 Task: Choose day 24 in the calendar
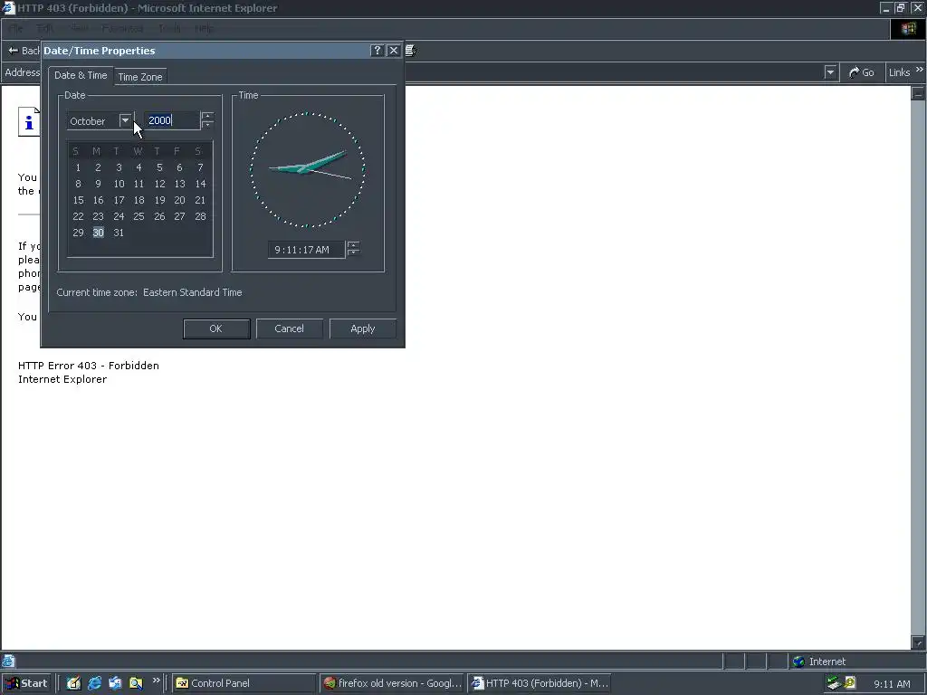click(119, 216)
